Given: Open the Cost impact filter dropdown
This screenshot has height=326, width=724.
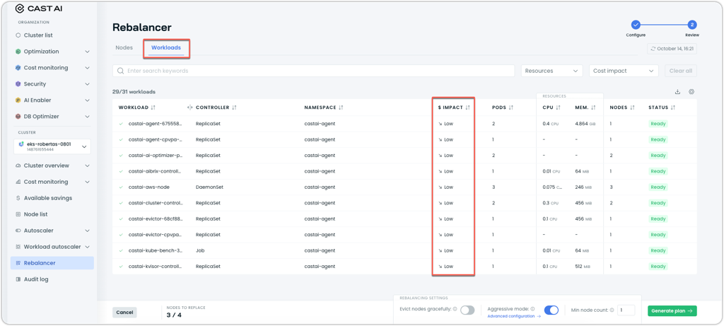Looking at the screenshot, I should [624, 71].
